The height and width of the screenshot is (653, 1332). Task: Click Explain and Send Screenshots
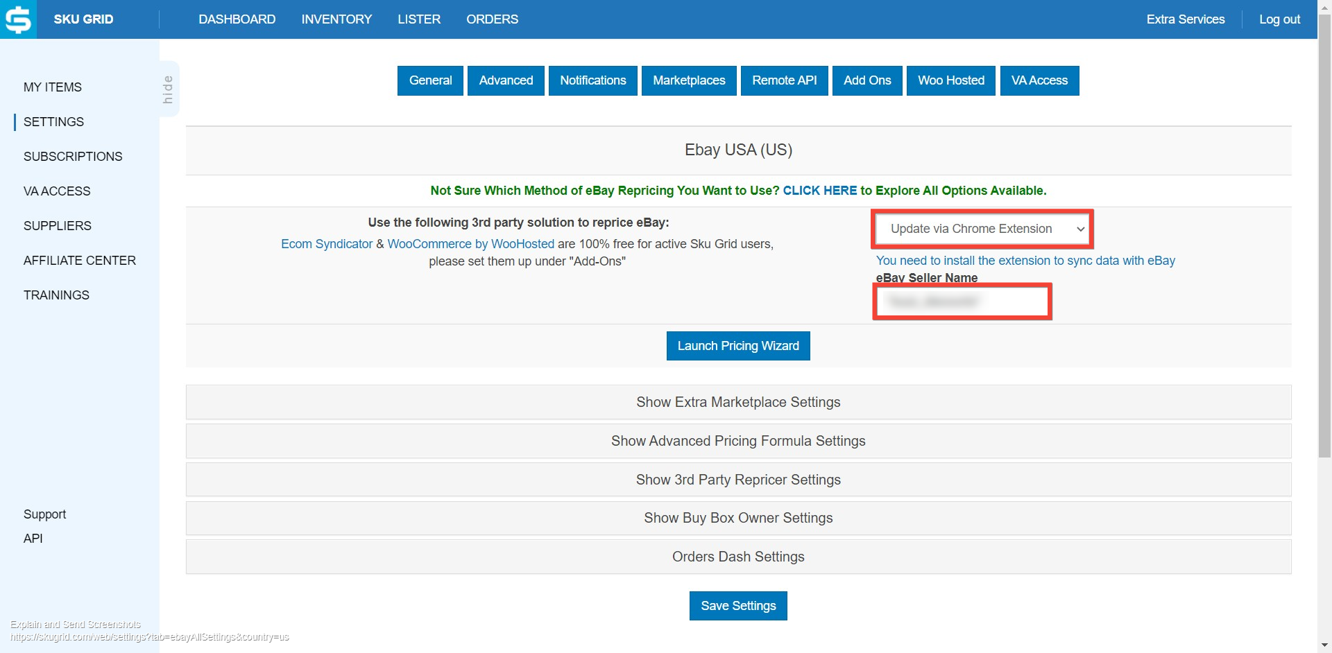[x=76, y=625]
